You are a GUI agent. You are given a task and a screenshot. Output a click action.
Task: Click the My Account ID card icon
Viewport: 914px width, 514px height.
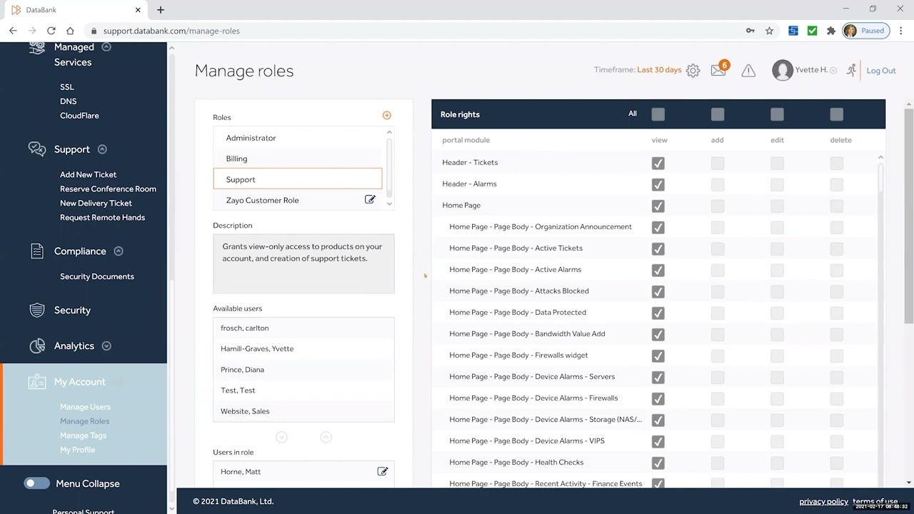(x=37, y=382)
